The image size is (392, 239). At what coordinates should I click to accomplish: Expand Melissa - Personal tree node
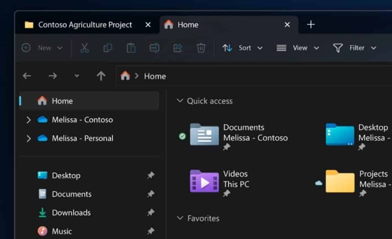click(x=29, y=139)
